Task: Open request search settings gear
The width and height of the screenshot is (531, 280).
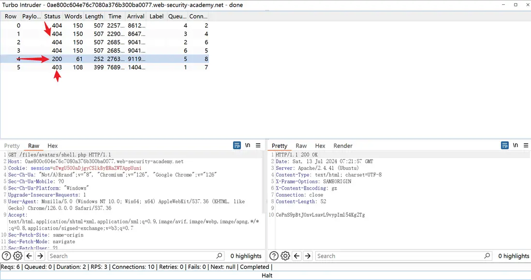Action: [18, 256]
